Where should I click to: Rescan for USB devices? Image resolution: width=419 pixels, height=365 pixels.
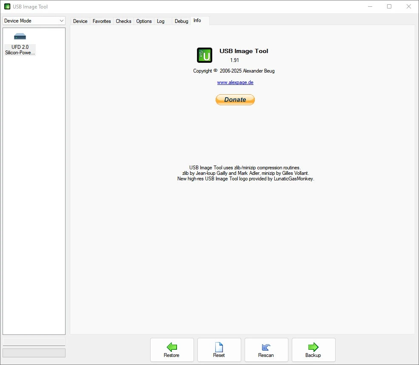266,350
